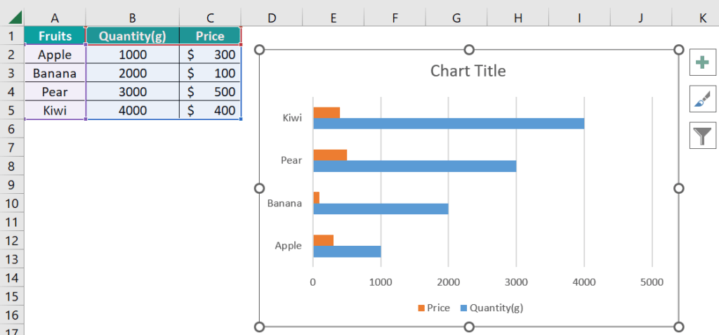Click the Apple axis label in chart
Screen dimensions: 719x335
[x=289, y=246]
